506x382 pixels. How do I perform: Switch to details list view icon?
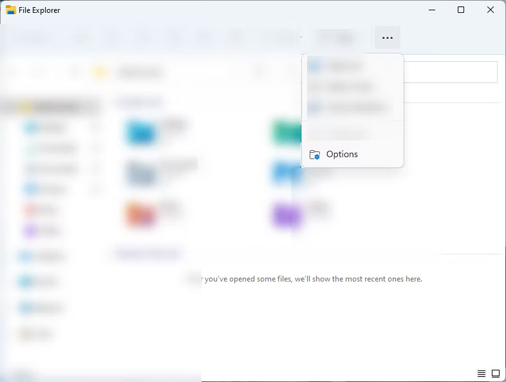pos(481,374)
